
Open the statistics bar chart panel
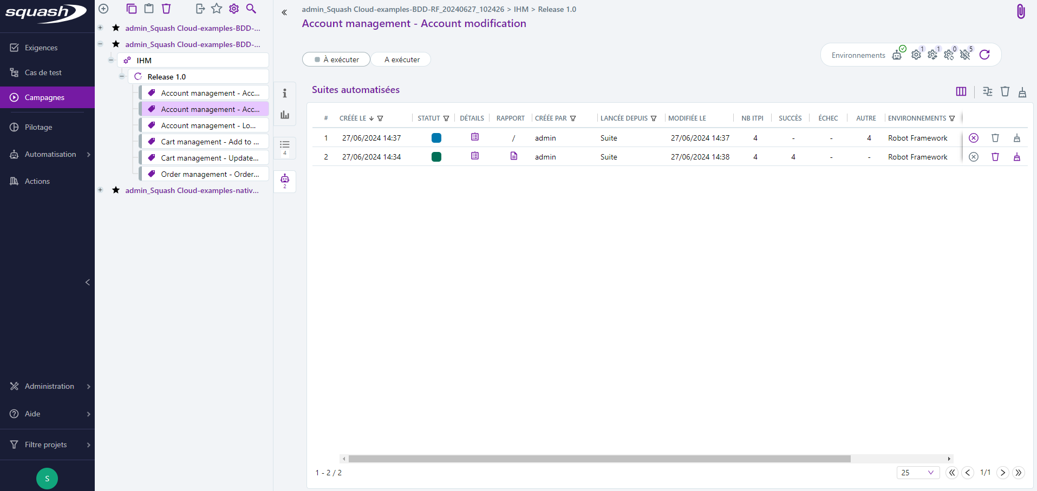pos(285,115)
